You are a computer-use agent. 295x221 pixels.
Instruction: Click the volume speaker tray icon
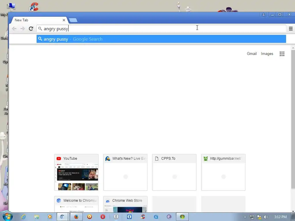tap(266, 217)
